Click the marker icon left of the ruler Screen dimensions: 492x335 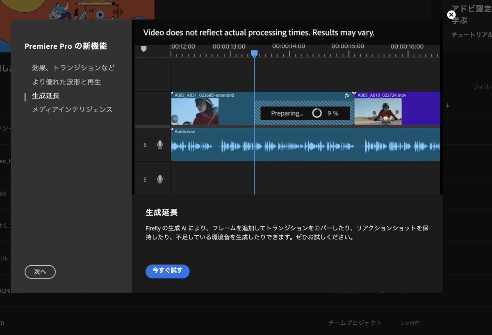click(143, 49)
